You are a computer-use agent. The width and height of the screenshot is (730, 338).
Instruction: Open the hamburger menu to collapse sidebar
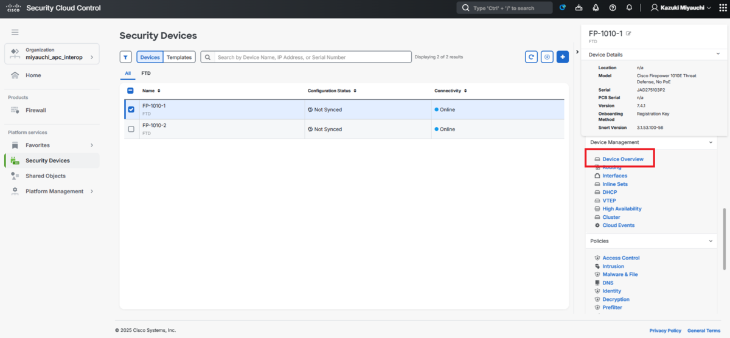15,32
